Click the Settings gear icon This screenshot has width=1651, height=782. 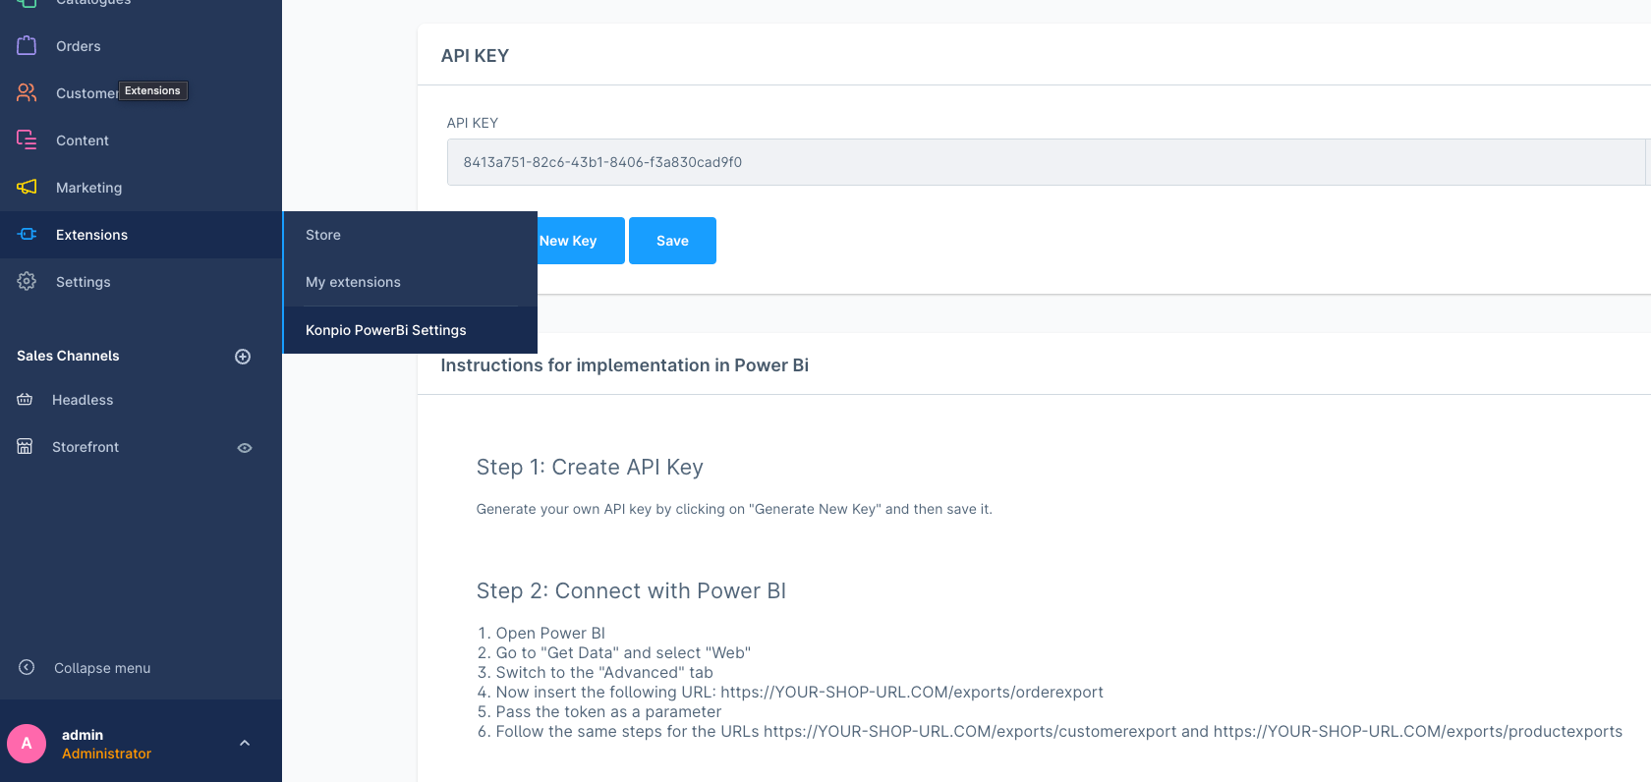click(x=27, y=281)
